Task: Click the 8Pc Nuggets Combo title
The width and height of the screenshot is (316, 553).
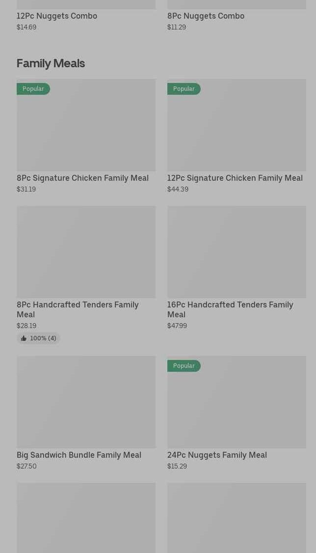Action: tap(206, 16)
